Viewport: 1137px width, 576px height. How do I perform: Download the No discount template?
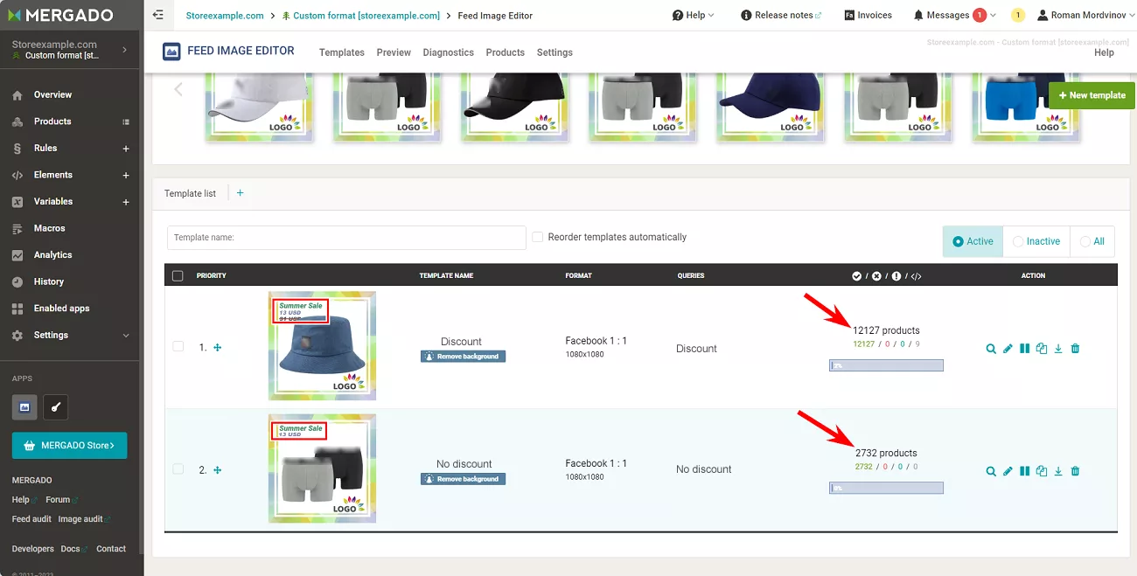pyautogui.click(x=1058, y=471)
